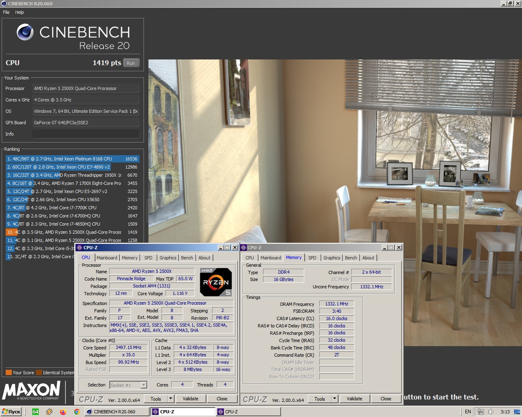The height and width of the screenshot is (417, 522).
Task: Click Tools in the CPU-Z Memory window
Action: (320, 399)
